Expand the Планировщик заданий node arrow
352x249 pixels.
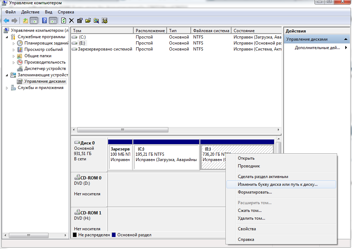(x=13, y=43)
